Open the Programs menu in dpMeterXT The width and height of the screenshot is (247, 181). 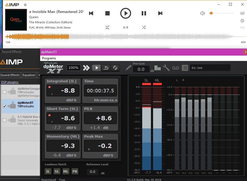click(x=49, y=58)
